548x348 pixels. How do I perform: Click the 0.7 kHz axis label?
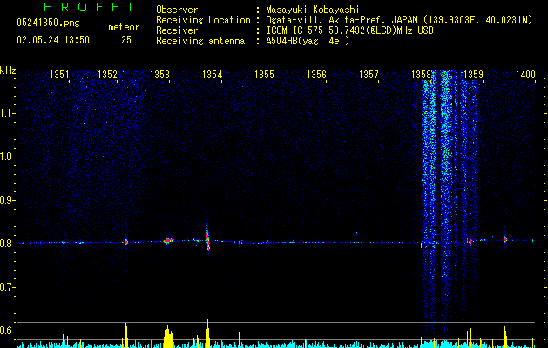pyautogui.click(x=7, y=287)
